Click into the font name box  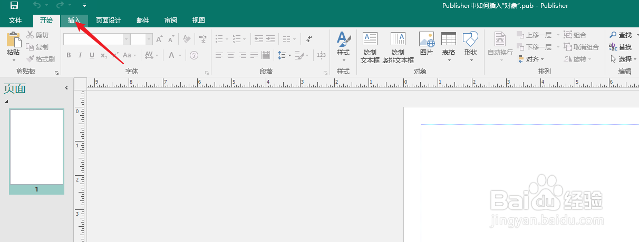(93, 39)
